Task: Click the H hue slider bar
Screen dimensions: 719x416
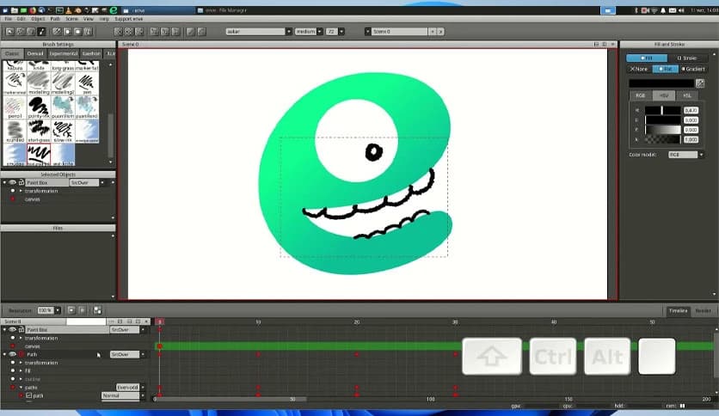Action: click(663, 110)
